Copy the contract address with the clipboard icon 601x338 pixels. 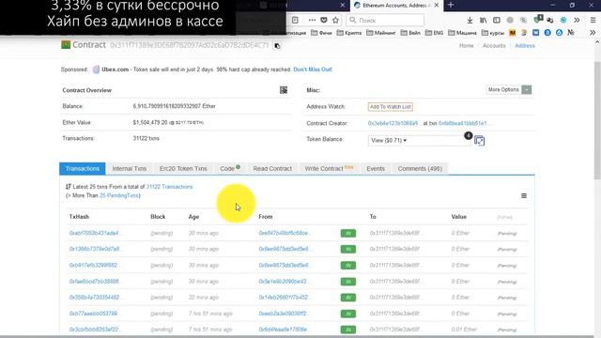tap(277, 46)
